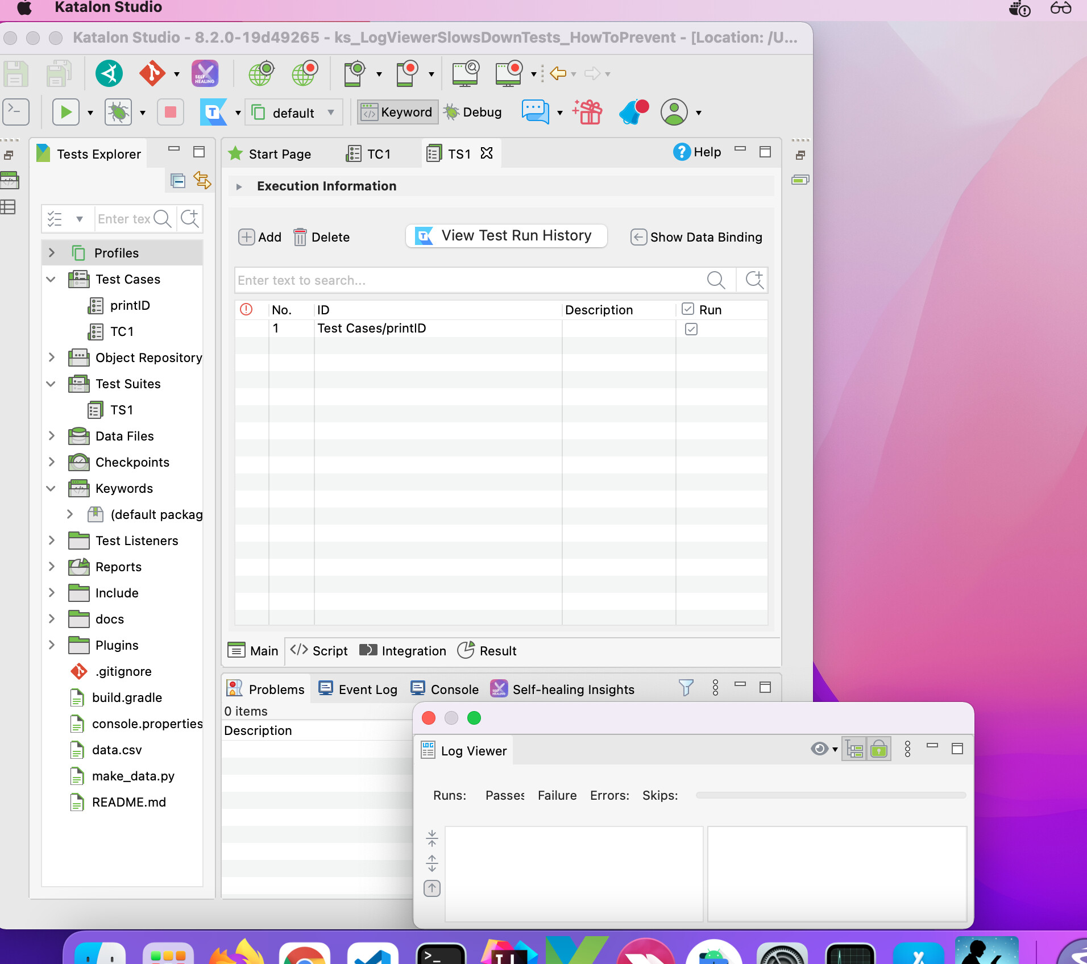Click the Show Tree View icon in Log Viewer
The width and height of the screenshot is (1087, 964).
854,749
